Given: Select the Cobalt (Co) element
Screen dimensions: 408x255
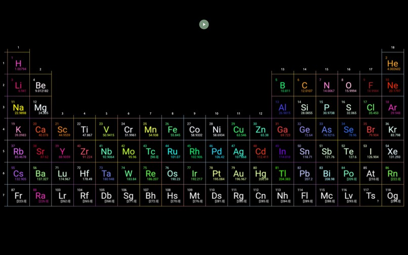Looking at the screenshot, I should 194,130.
